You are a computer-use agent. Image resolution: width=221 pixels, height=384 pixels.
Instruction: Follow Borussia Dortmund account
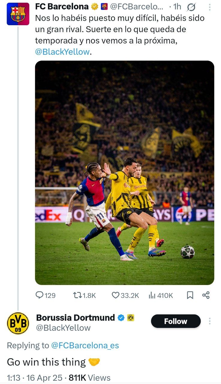coord(176,321)
